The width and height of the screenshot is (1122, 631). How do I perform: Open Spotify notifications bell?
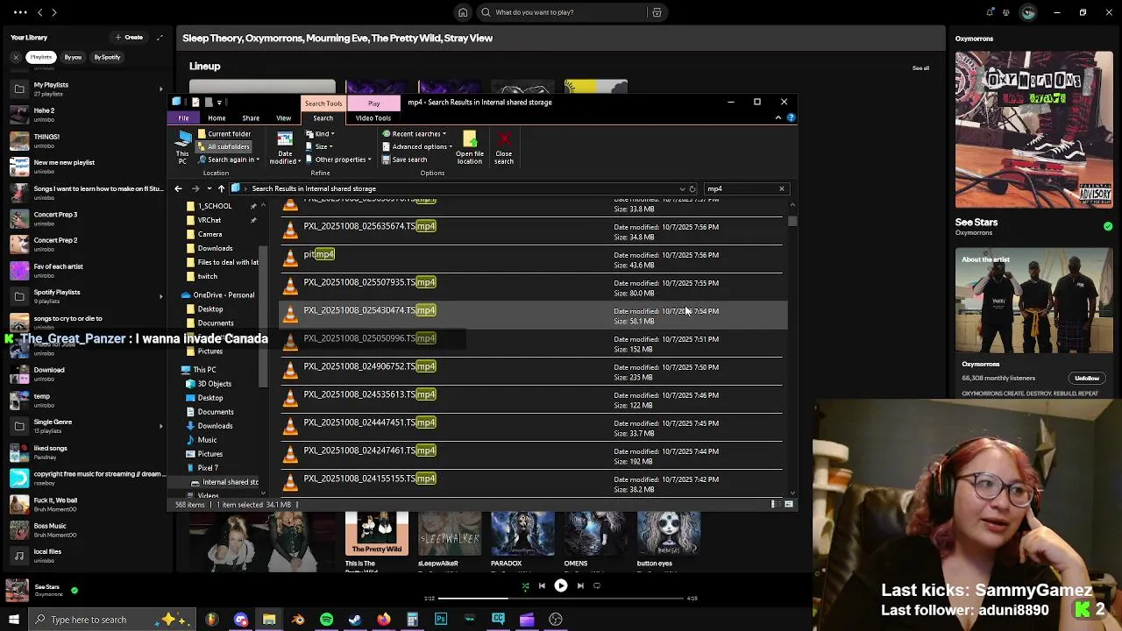990,12
